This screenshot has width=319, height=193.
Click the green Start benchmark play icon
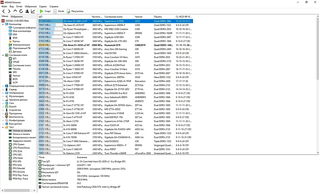click(x=42, y=11)
